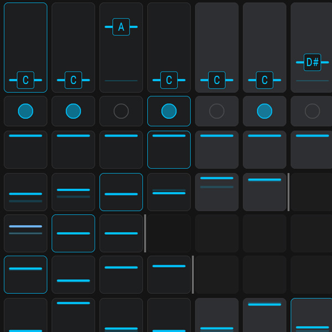
Task: Click the fourth-row loop end marker after step 6
Action: (x=288, y=192)
